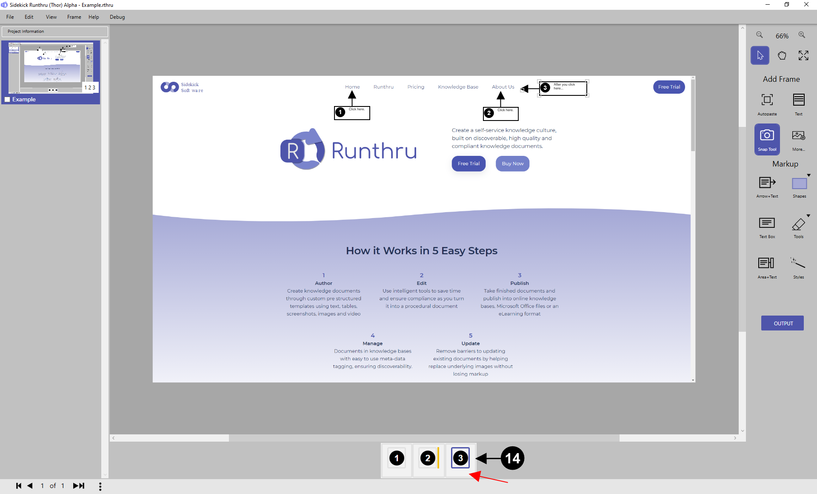Image resolution: width=817 pixels, height=494 pixels.
Task: Select the Shapes markup tool
Action: coord(799,187)
